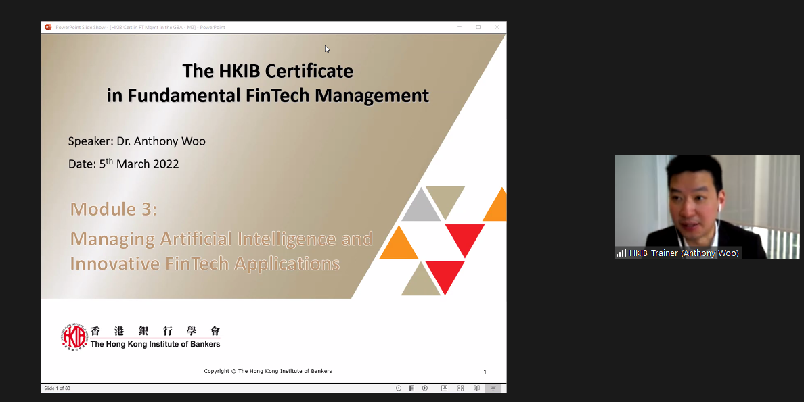This screenshot has height=402, width=804.
Task: Open the slide show menu icon between the arrows
Action: coord(411,388)
